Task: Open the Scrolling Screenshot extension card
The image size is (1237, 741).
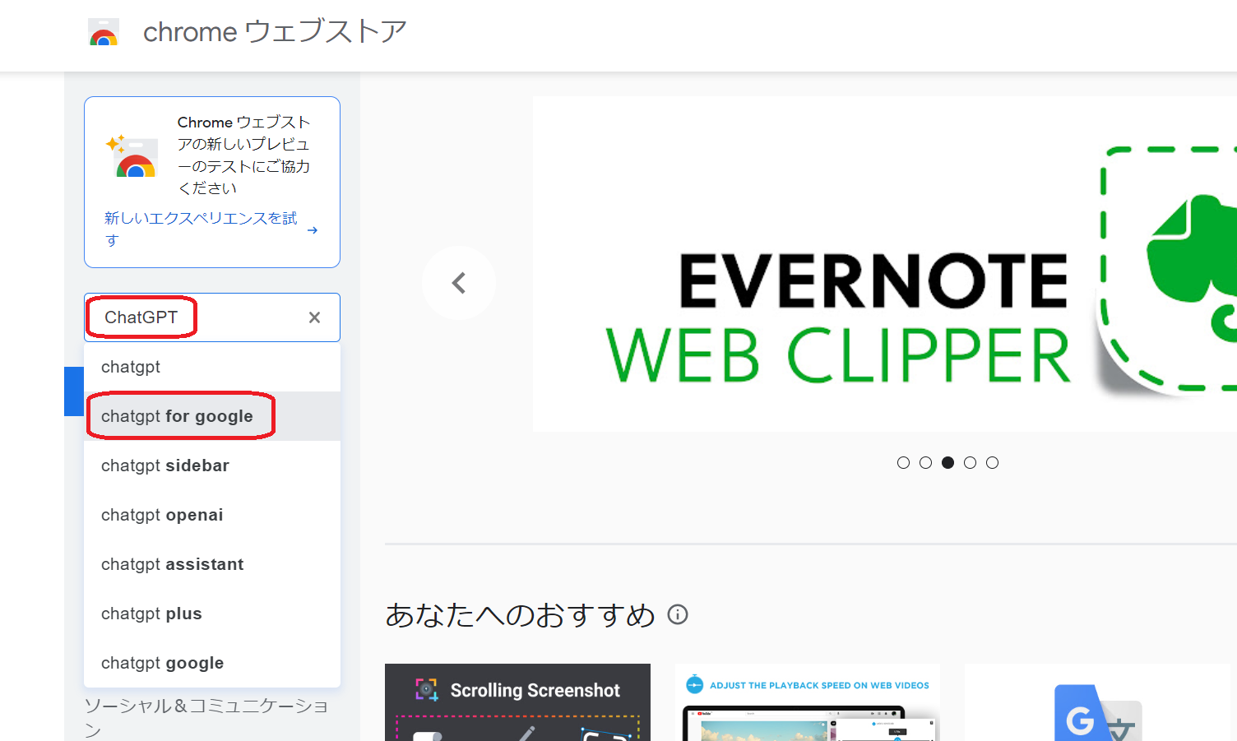Action: click(517, 702)
